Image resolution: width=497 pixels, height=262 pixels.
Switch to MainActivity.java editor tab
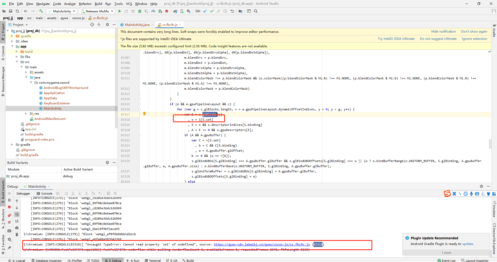click(x=137, y=25)
